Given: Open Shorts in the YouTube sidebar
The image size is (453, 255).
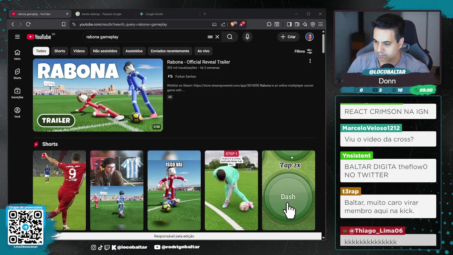Looking at the screenshot, I should tap(17, 74).
